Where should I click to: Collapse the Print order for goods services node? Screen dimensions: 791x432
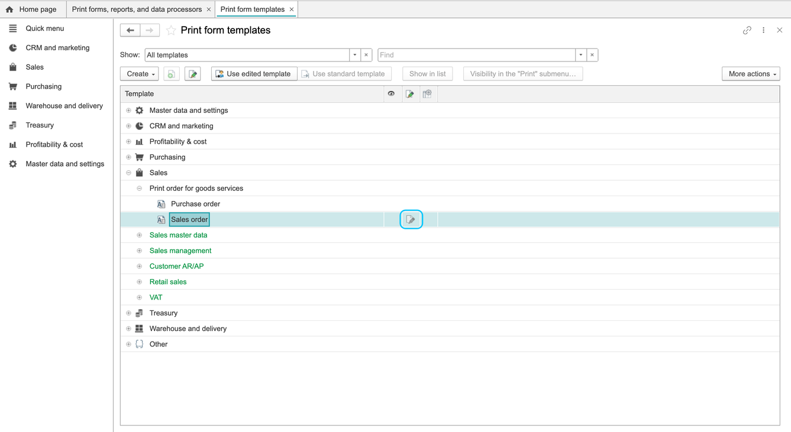(140, 189)
